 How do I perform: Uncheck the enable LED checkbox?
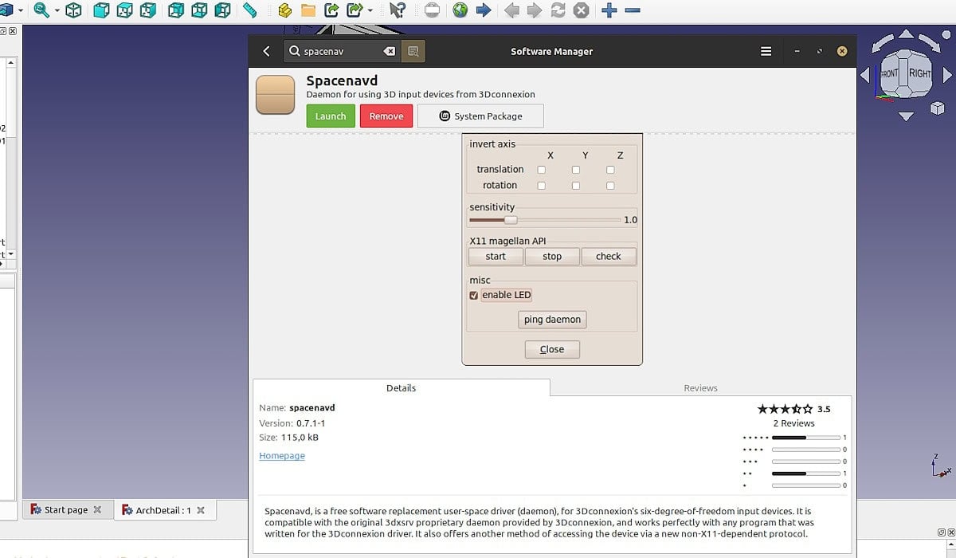[474, 295]
